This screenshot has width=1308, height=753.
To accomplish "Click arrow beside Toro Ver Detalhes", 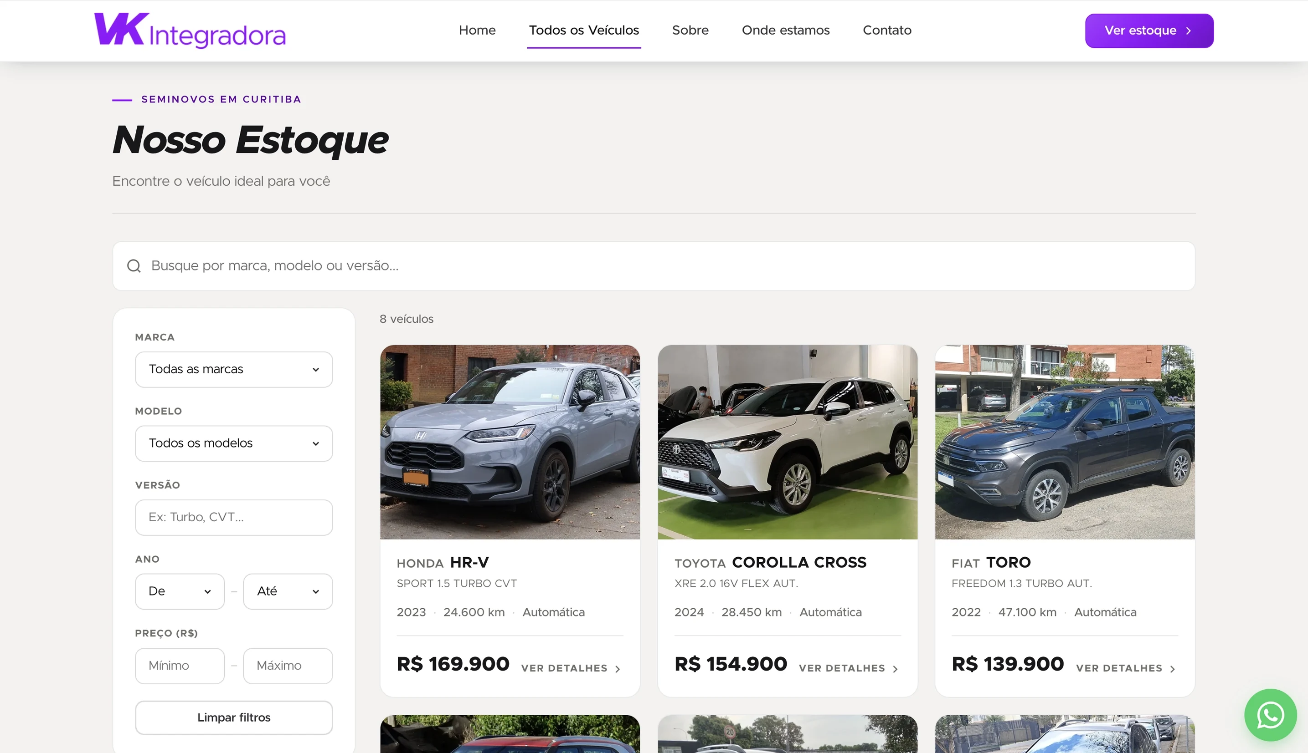I will pyautogui.click(x=1172, y=669).
